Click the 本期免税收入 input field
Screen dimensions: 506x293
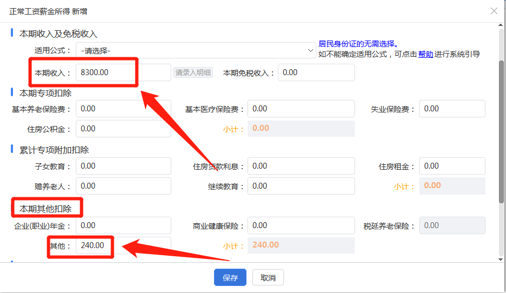[316, 72]
